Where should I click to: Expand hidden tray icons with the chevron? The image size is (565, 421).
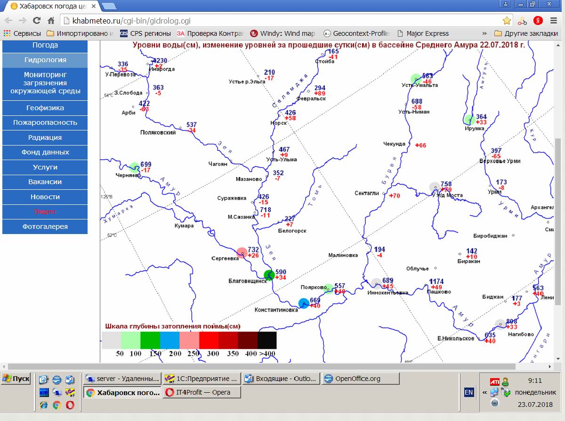click(x=484, y=392)
